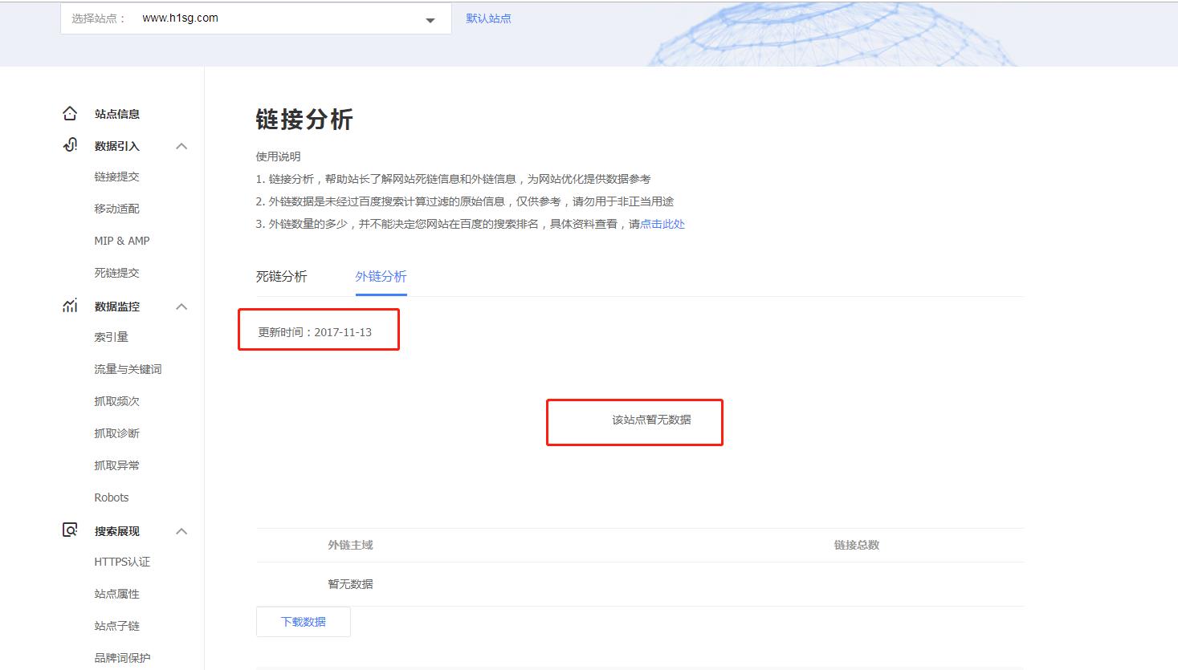Screen dimensions: 1178x670
Task: Go to HTTPS认证 page
Action: pyautogui.click(x=122, y=562)
